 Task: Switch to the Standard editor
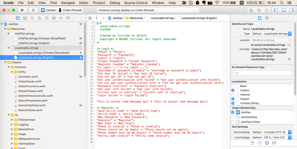point(251,10)
